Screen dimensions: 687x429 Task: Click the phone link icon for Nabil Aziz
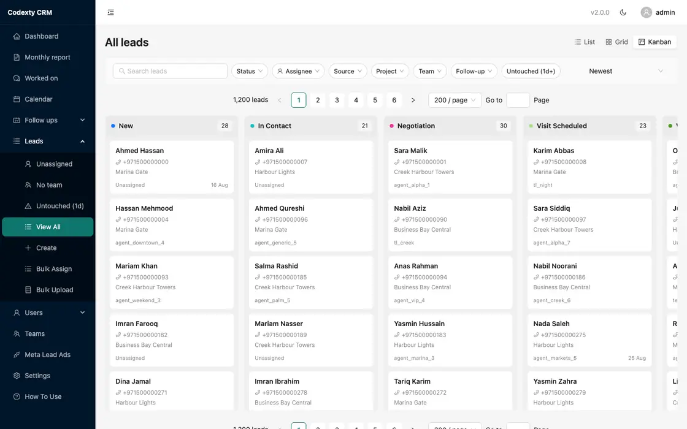tap(397, 220)
